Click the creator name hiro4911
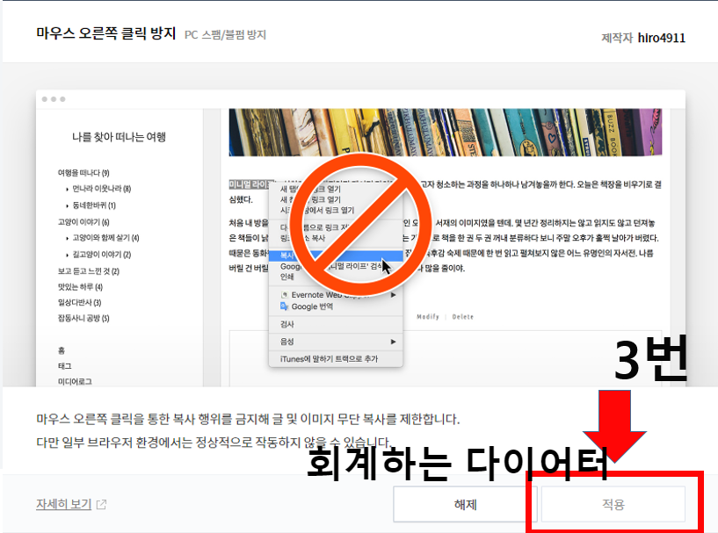The image size is (718, 533). point(661,38)
